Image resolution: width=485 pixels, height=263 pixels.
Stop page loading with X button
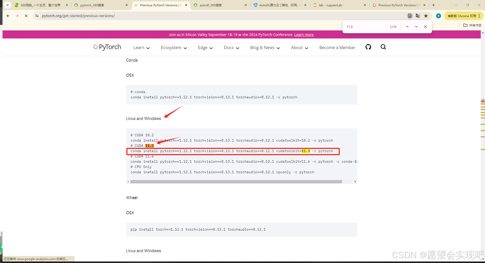tap(26, 16)
